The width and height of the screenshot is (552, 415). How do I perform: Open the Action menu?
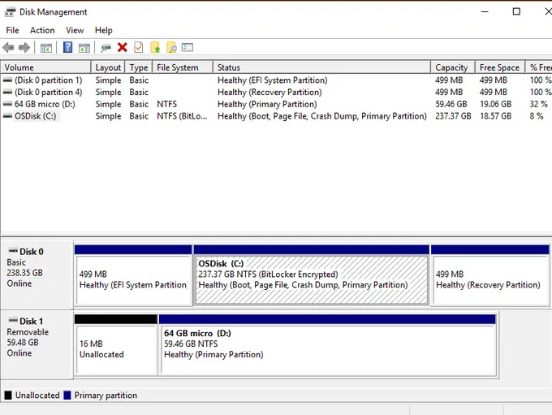(42, 30)
